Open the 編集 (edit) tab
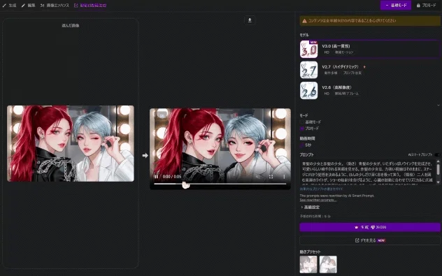 pos(28,6)
